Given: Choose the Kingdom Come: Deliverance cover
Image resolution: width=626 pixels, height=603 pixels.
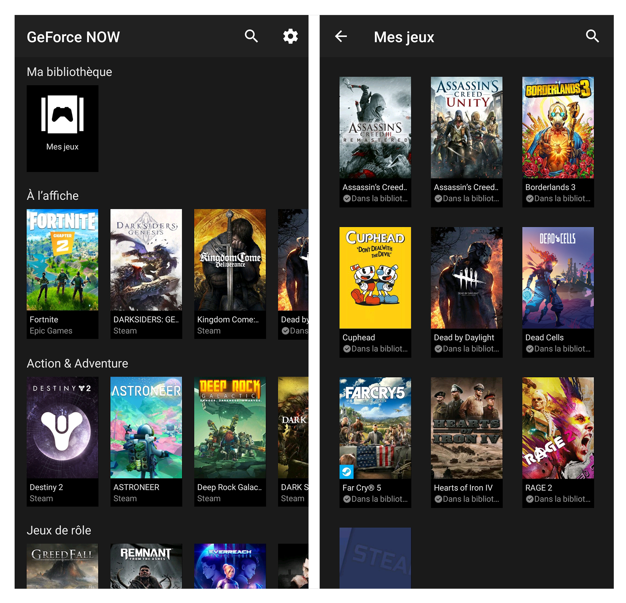Looking at the screenshot, I should point(230,260).
